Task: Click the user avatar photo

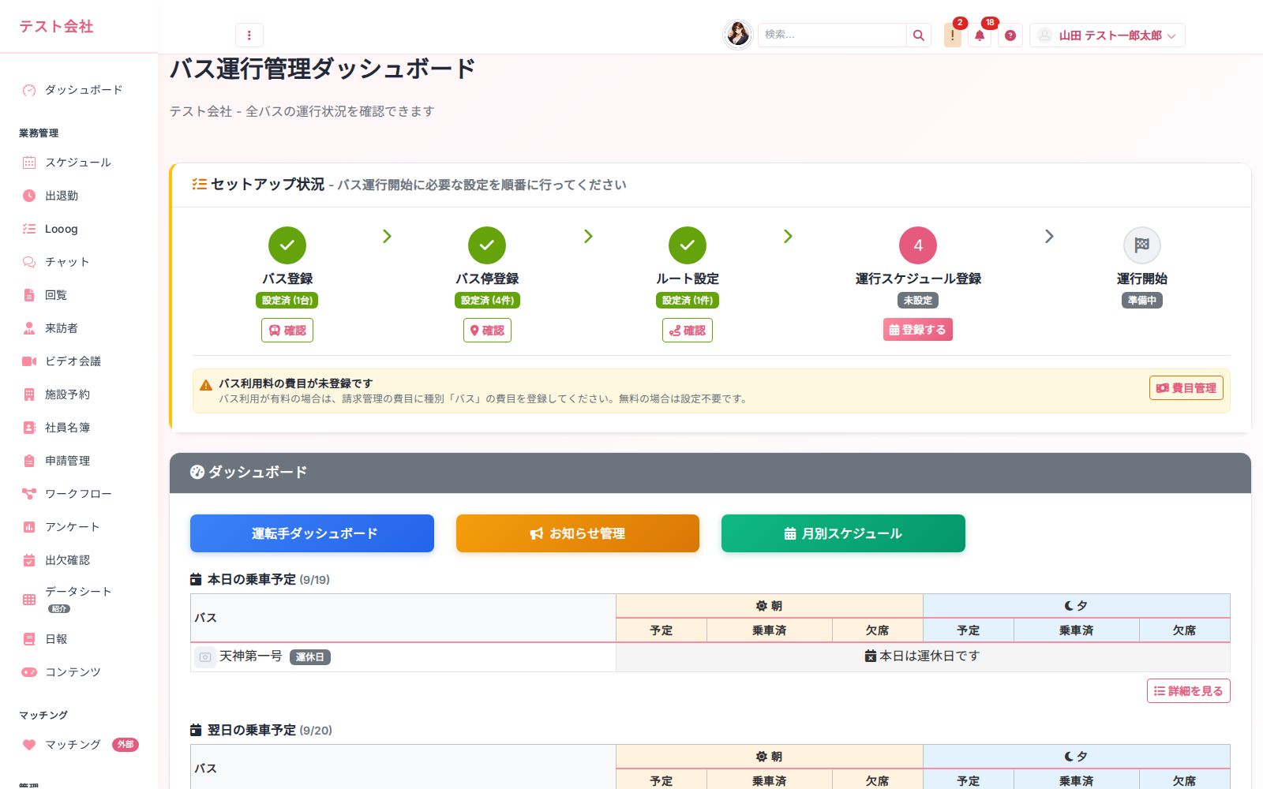Action: point(738,34)
